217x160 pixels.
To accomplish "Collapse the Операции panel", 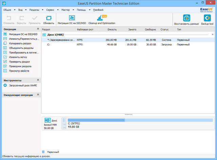I will (x=38, y=29).
